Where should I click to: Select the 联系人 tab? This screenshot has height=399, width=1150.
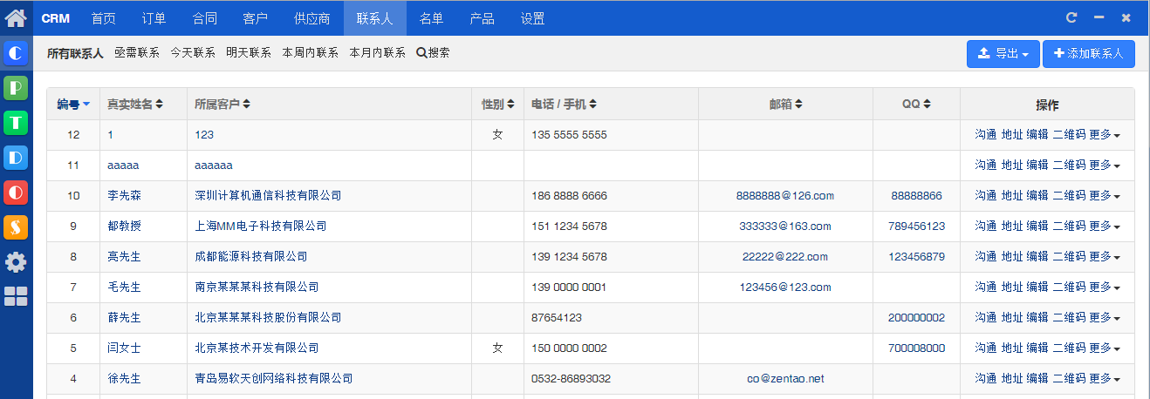[x=375, y=18]
